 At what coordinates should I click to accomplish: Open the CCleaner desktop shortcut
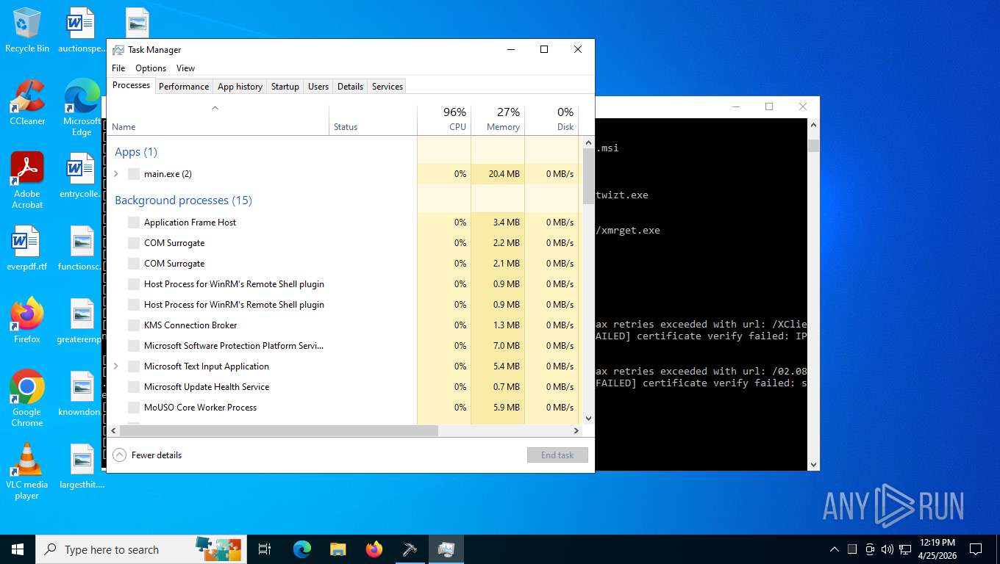(x=27, y=103)
